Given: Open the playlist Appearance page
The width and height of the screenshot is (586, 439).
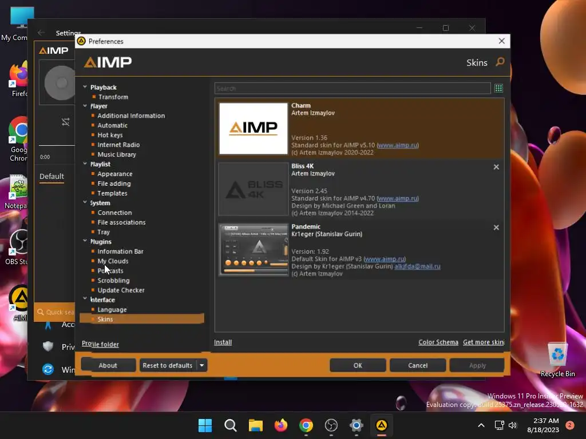Looking at the screenshot, I should [x=114, y=174].
